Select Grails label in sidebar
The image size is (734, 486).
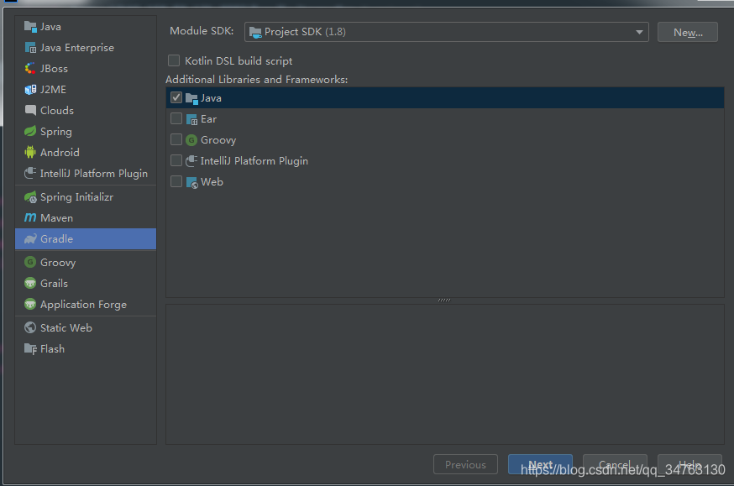(54, 284)
